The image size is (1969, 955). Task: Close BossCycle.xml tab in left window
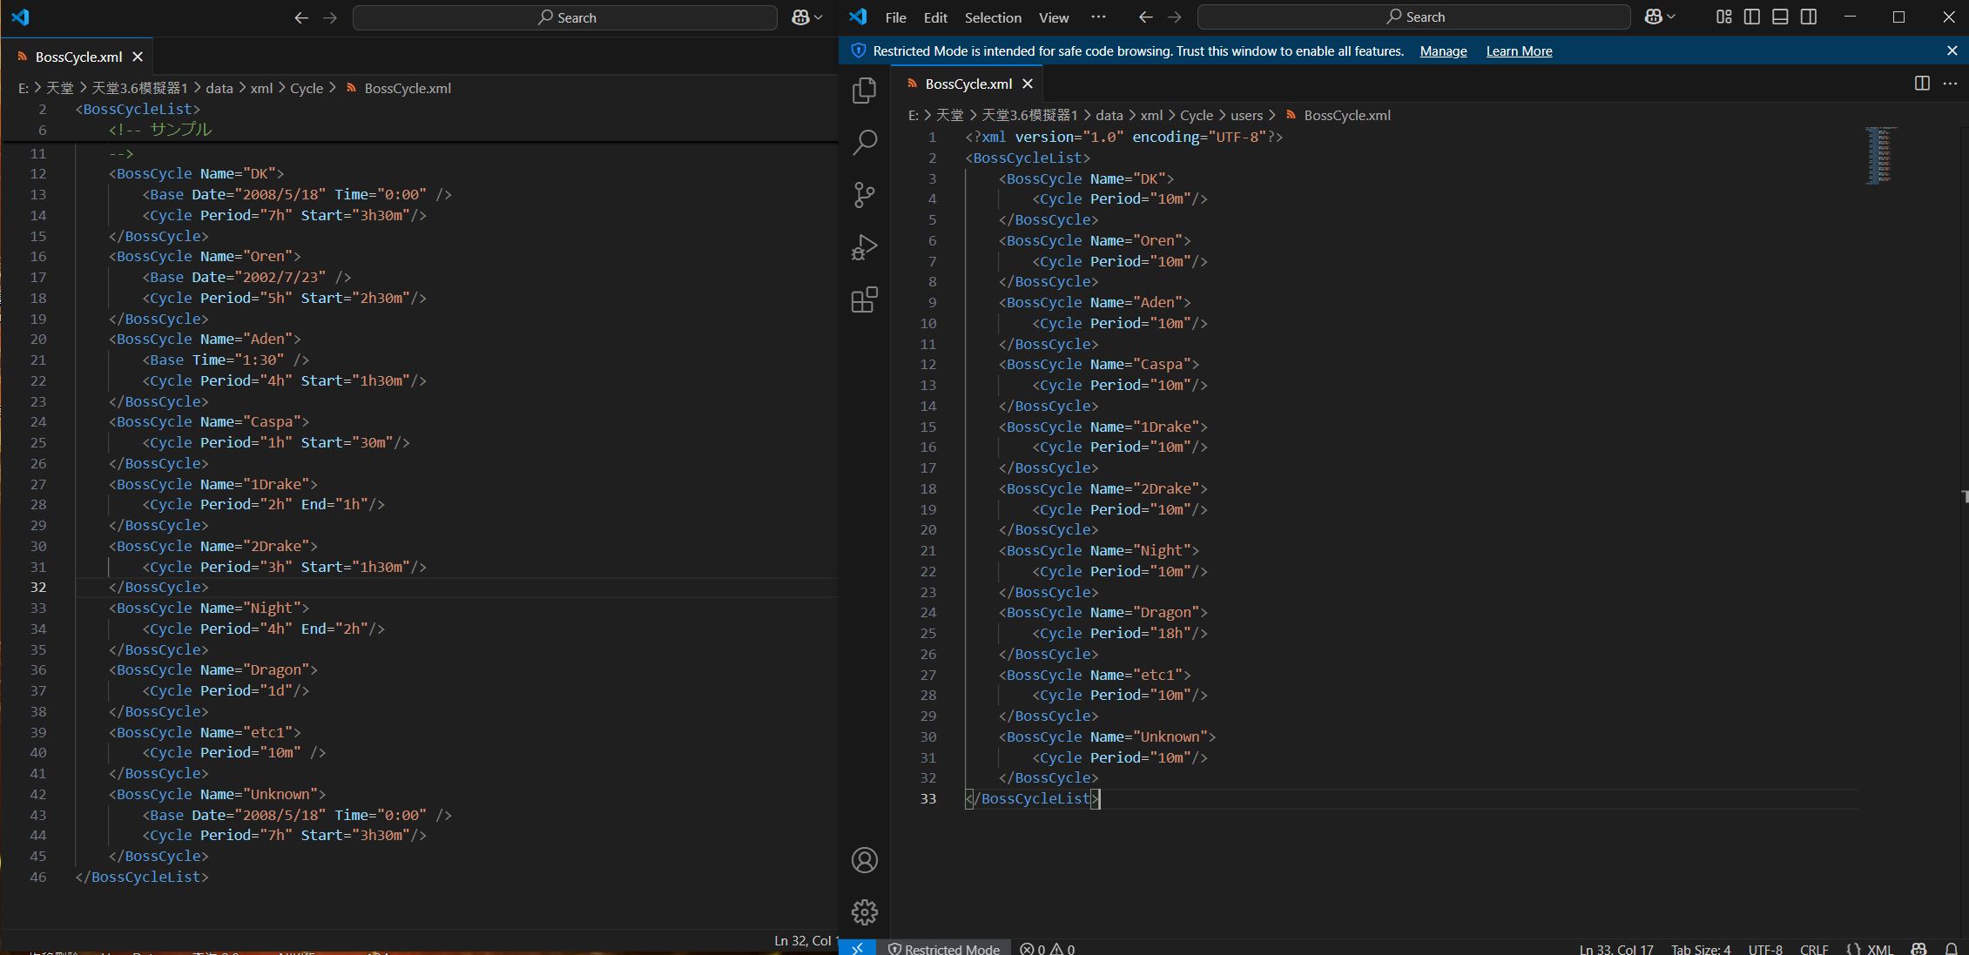(x=138, y=57)
